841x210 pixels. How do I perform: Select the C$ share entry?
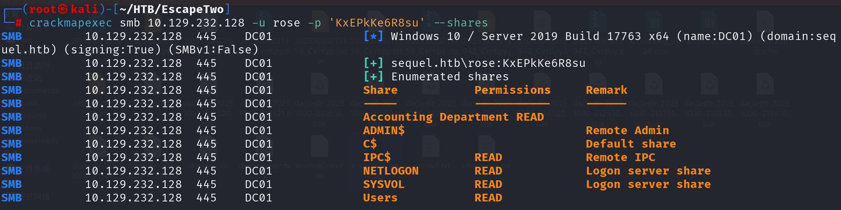click(370, 144)
